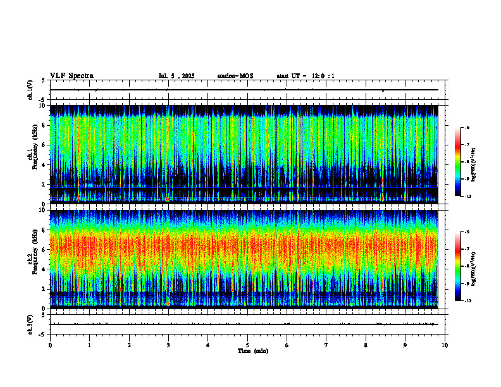The image size is (501, 387).
Task: Click the "VLF Spectra" plot title
Action: [71, 75]
